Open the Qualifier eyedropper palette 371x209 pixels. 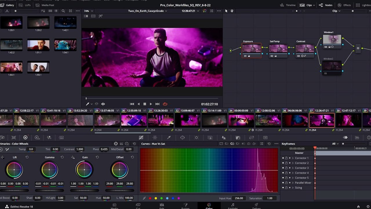tap(169, 138)
